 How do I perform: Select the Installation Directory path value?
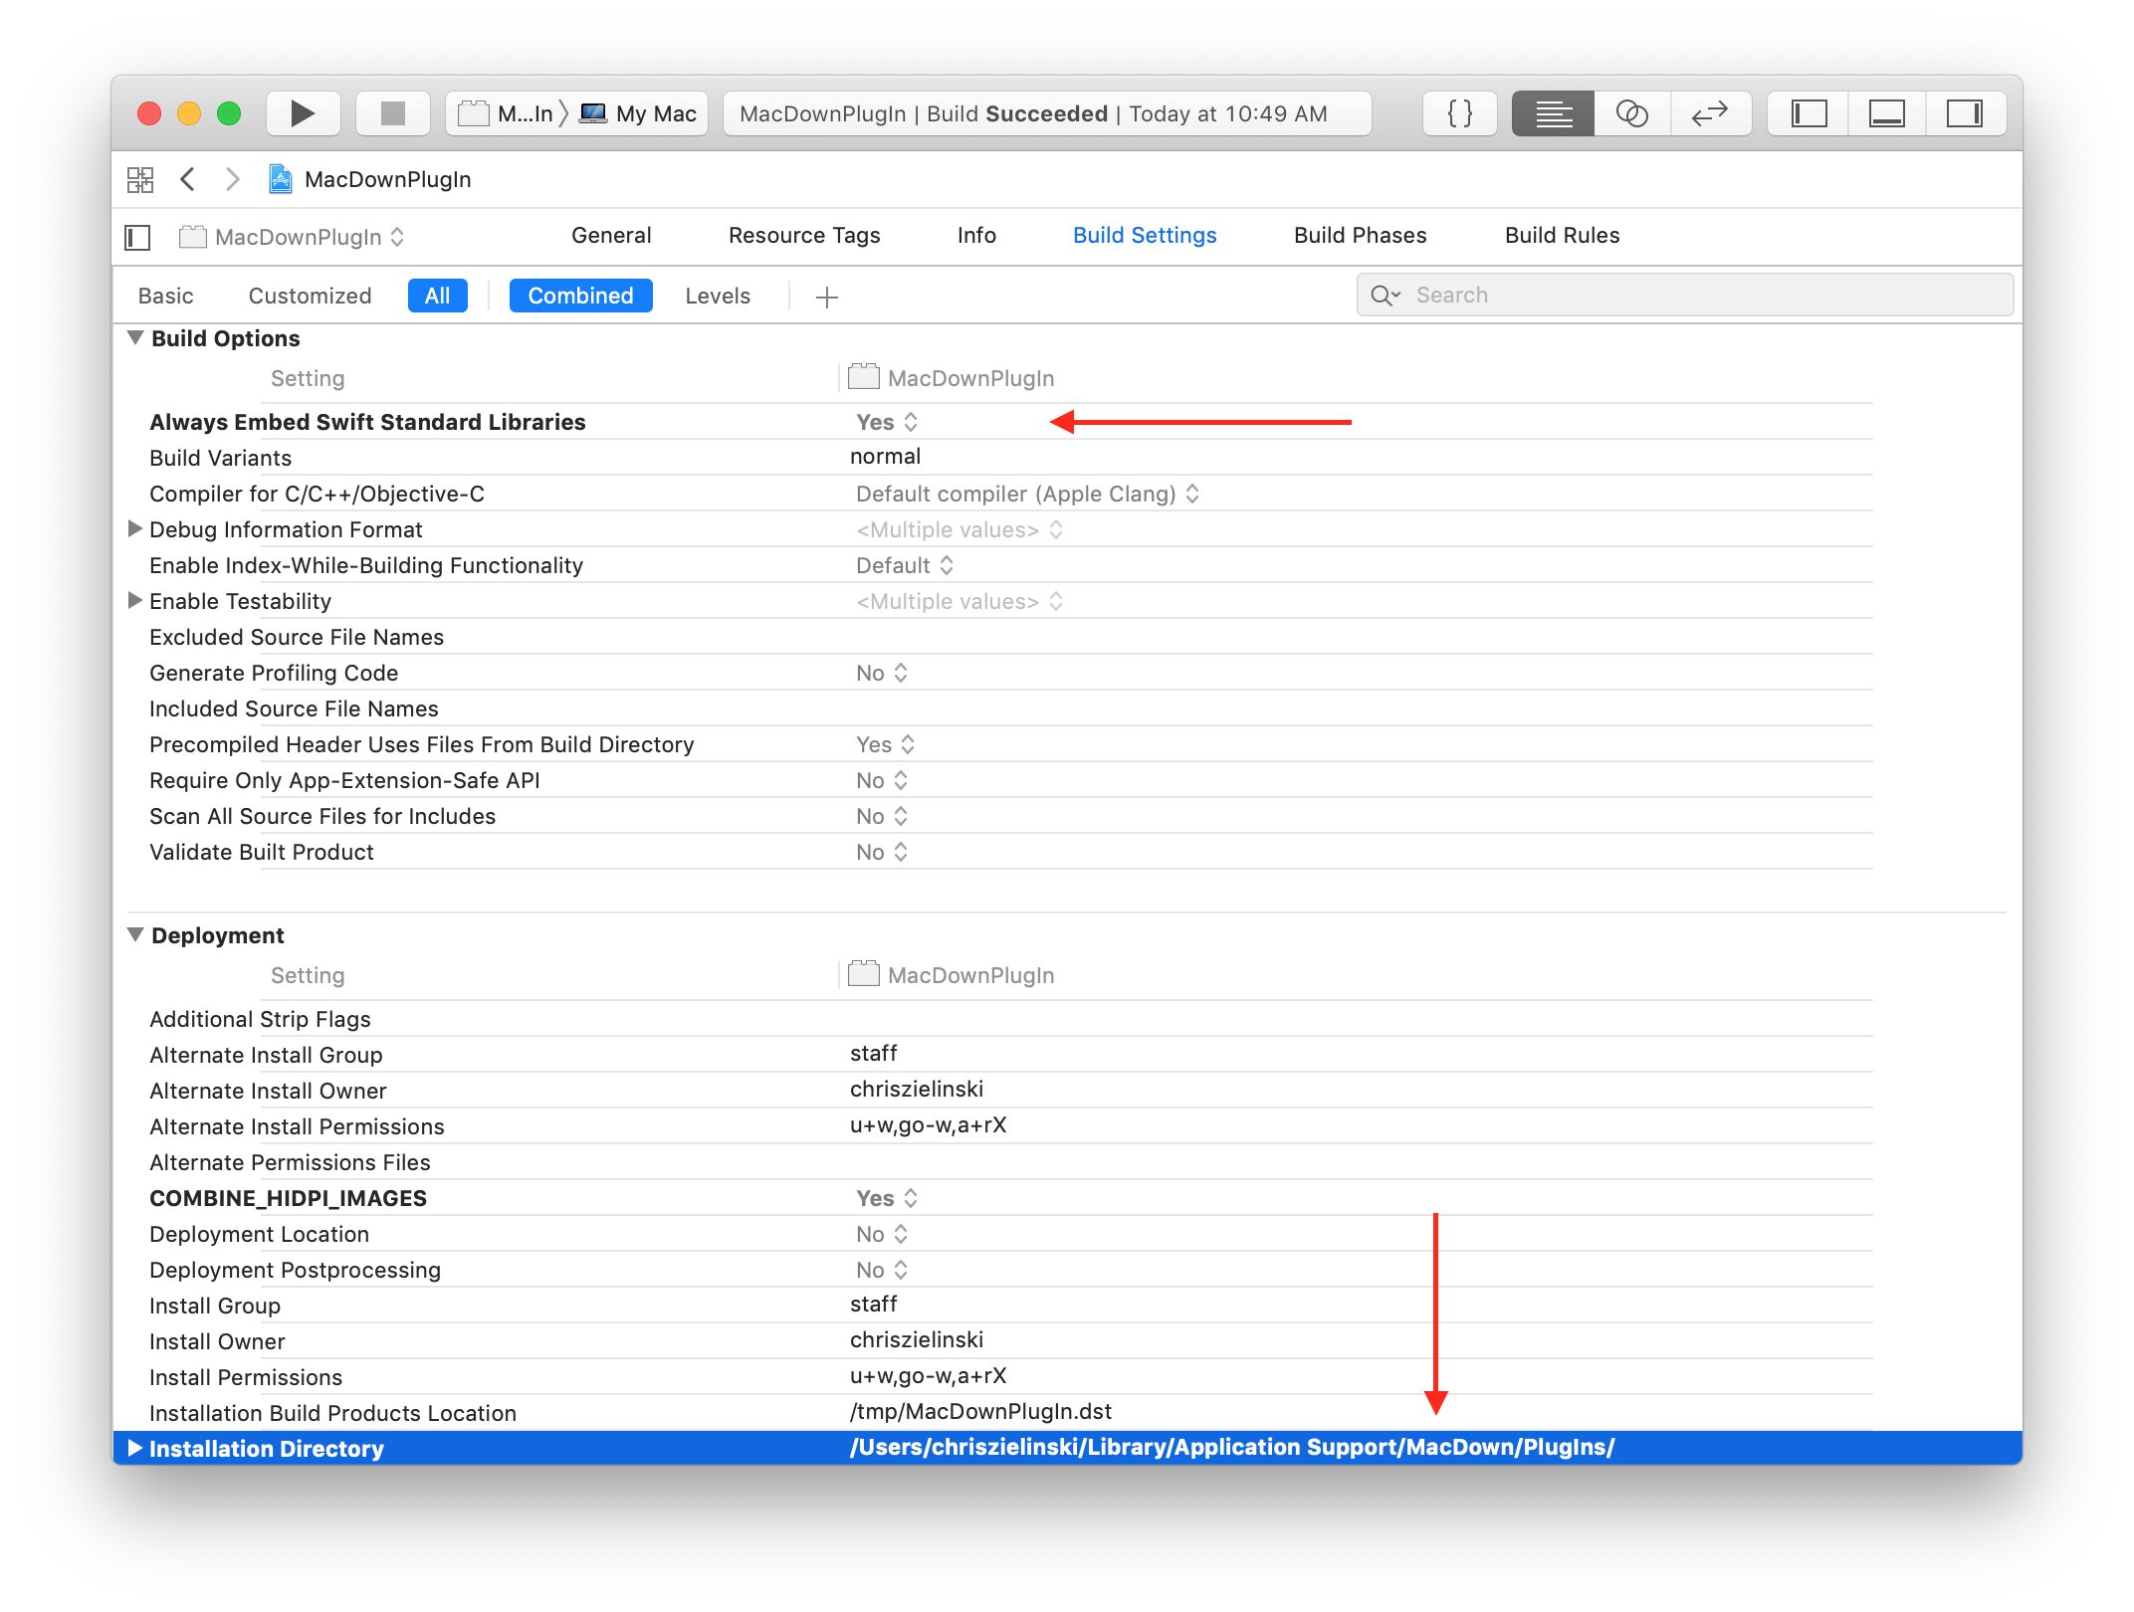coord(1231,1448)
